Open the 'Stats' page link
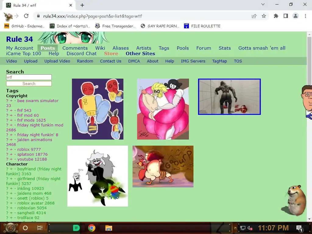 225,48
